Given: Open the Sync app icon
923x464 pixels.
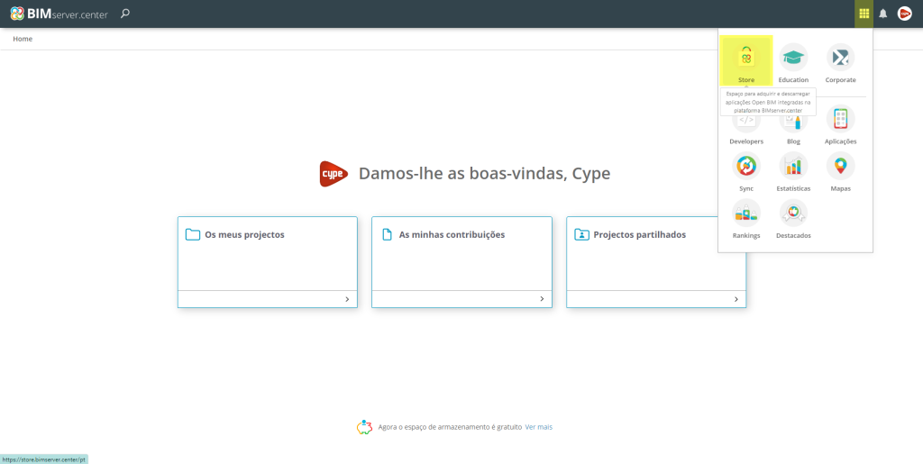Looking at the screenshot, I should (746, 166).
